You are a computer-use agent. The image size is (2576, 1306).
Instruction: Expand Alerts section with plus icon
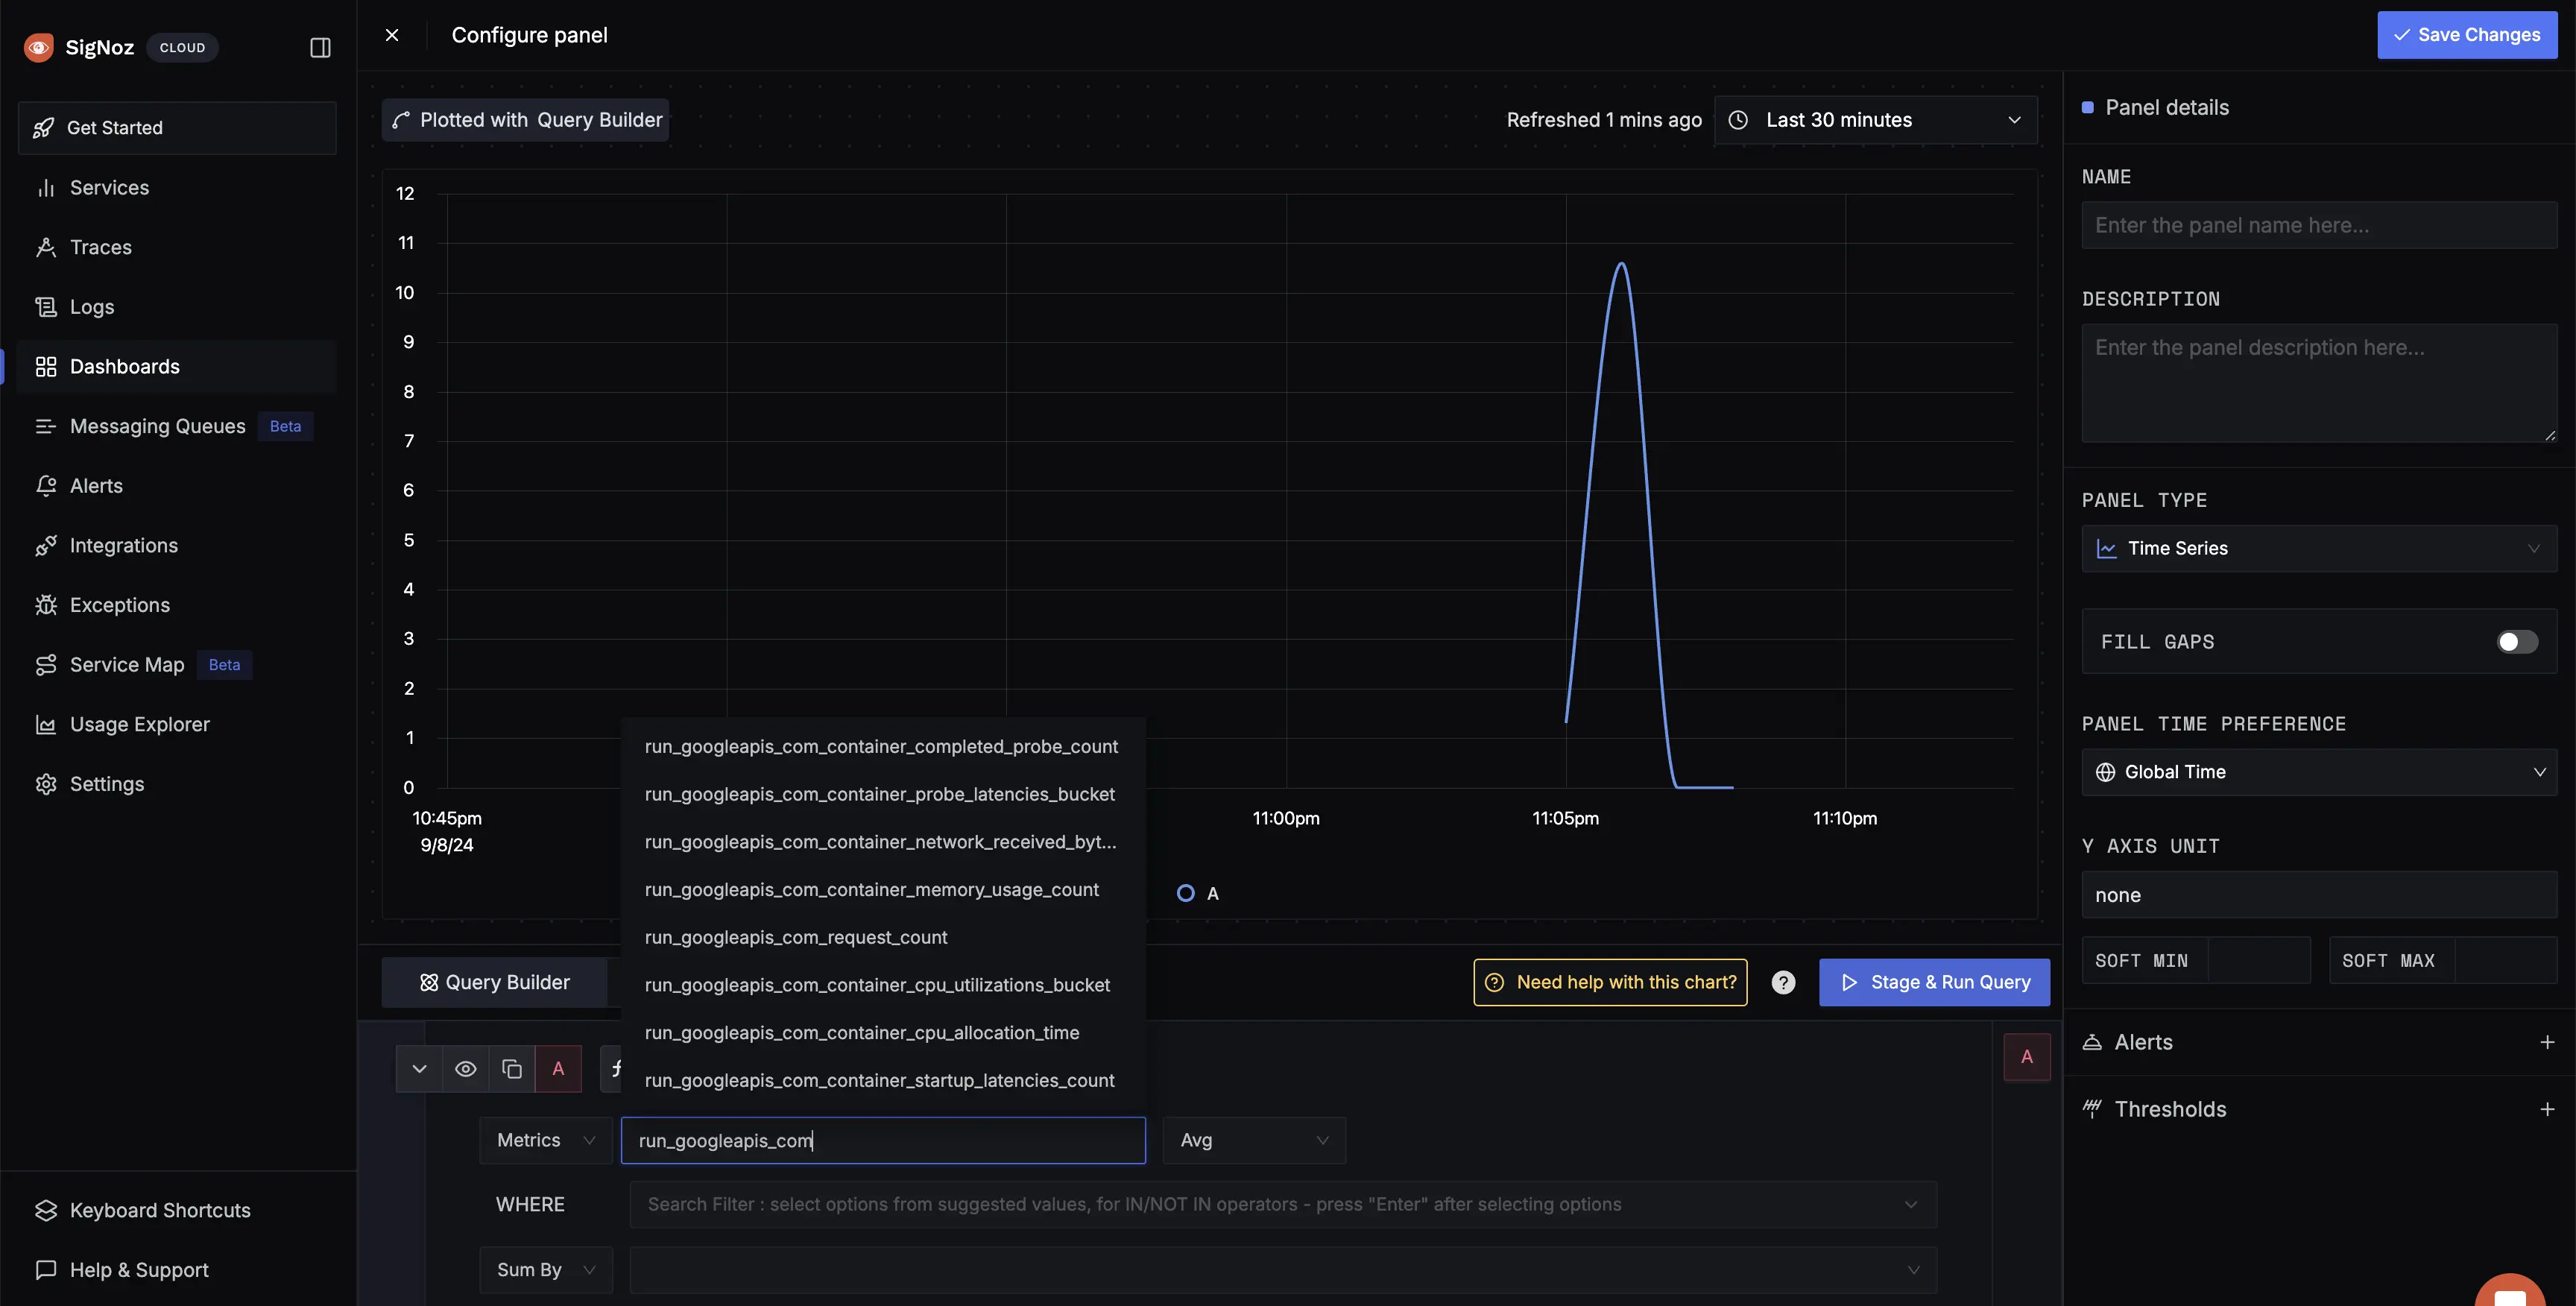coord(2547,1042)
